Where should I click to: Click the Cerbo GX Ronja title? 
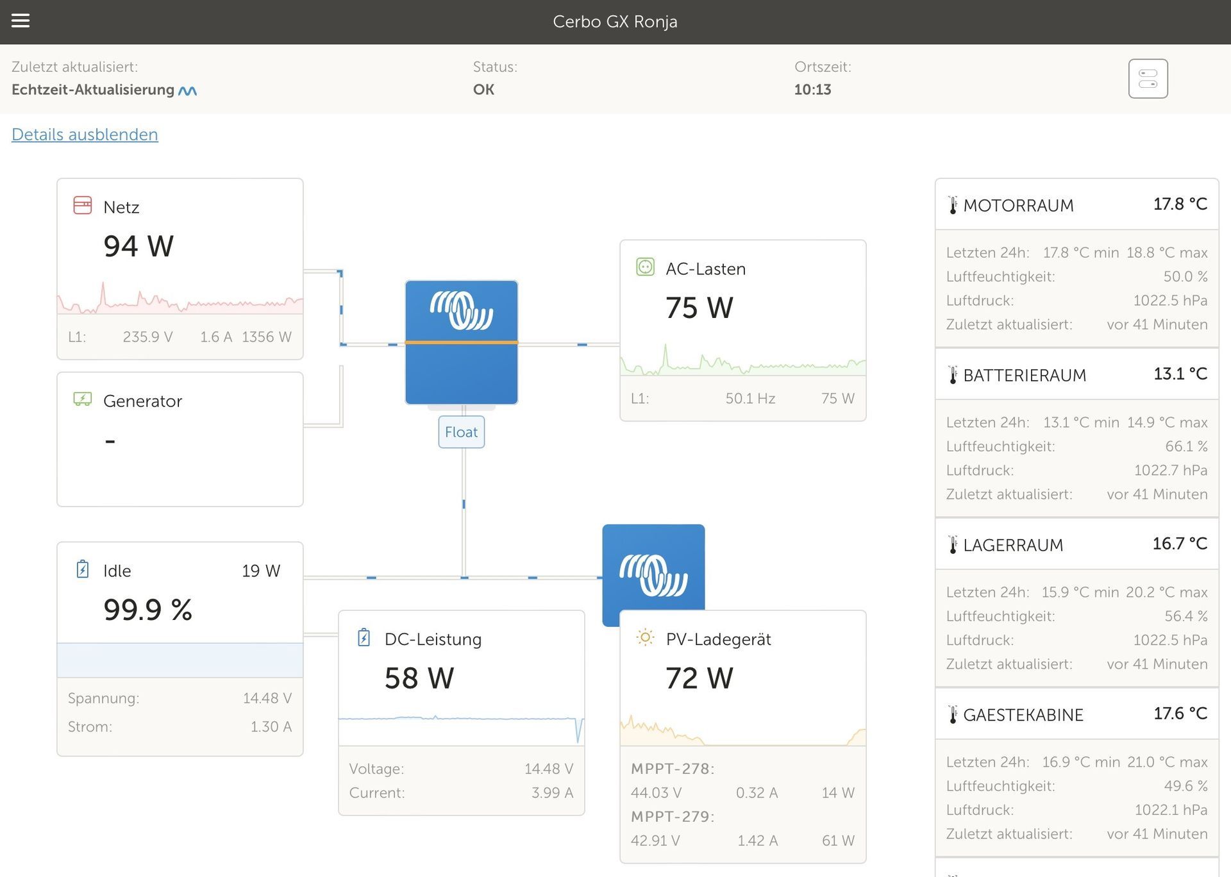coord(615,22)
